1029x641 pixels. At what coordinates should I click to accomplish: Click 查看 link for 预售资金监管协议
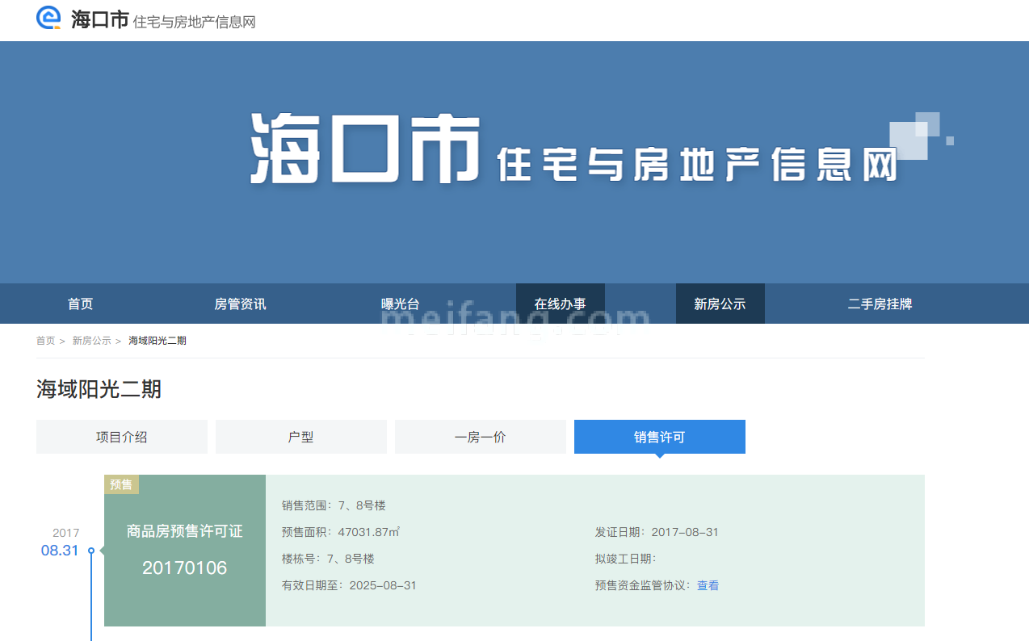pos(708,585)
